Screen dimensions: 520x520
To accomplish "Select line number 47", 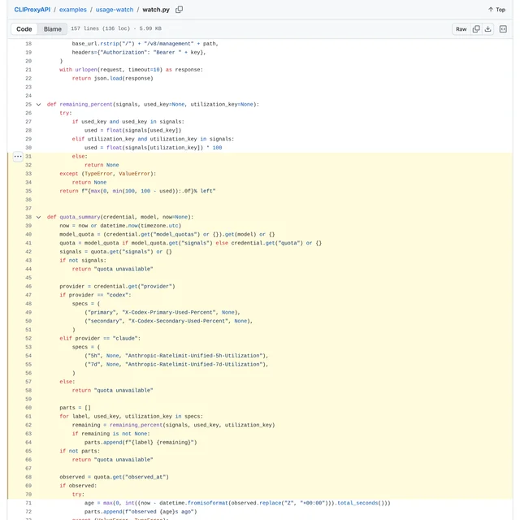I will pyautogui.click(x=28, y=295).
